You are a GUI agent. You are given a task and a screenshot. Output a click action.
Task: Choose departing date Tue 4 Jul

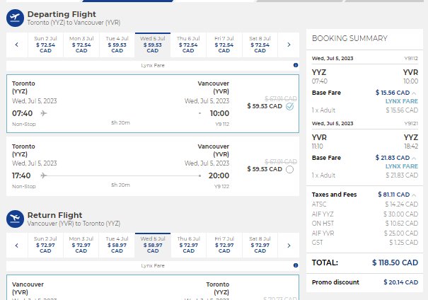pyautogui.click(x=117, y=45)
